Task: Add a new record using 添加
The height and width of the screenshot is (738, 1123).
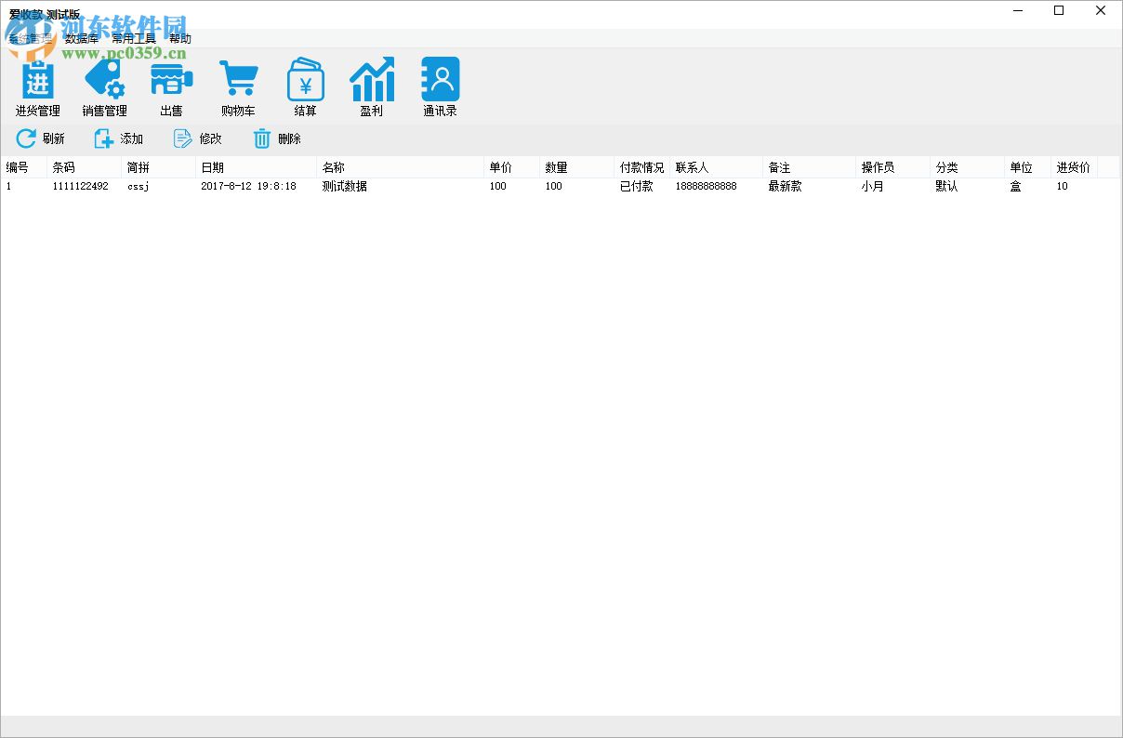Action: coord(118,138)
